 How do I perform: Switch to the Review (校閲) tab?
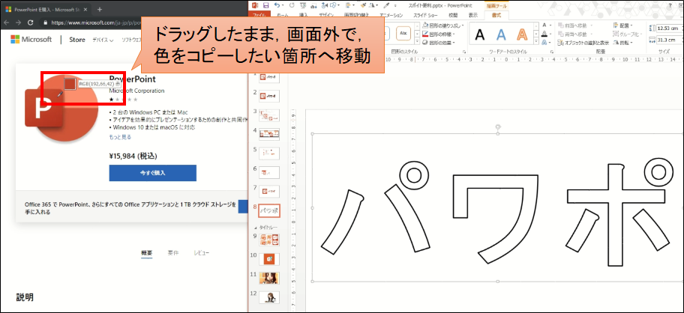click(x=453, y=15)
